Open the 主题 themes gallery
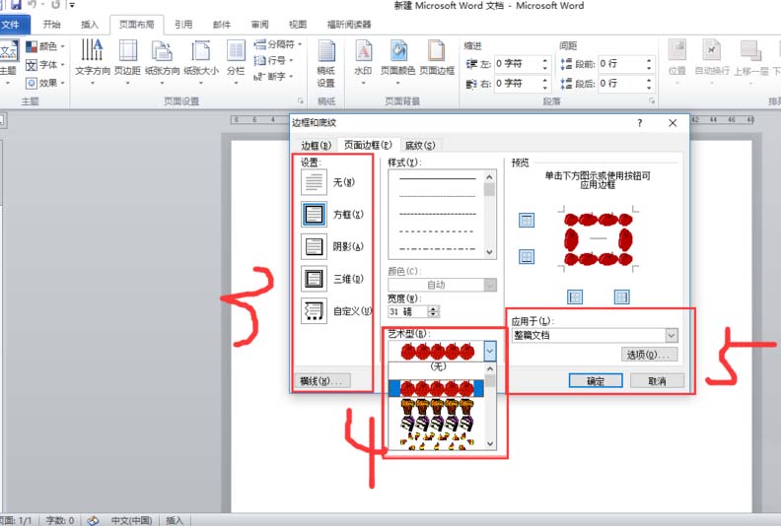 [9, 61]
